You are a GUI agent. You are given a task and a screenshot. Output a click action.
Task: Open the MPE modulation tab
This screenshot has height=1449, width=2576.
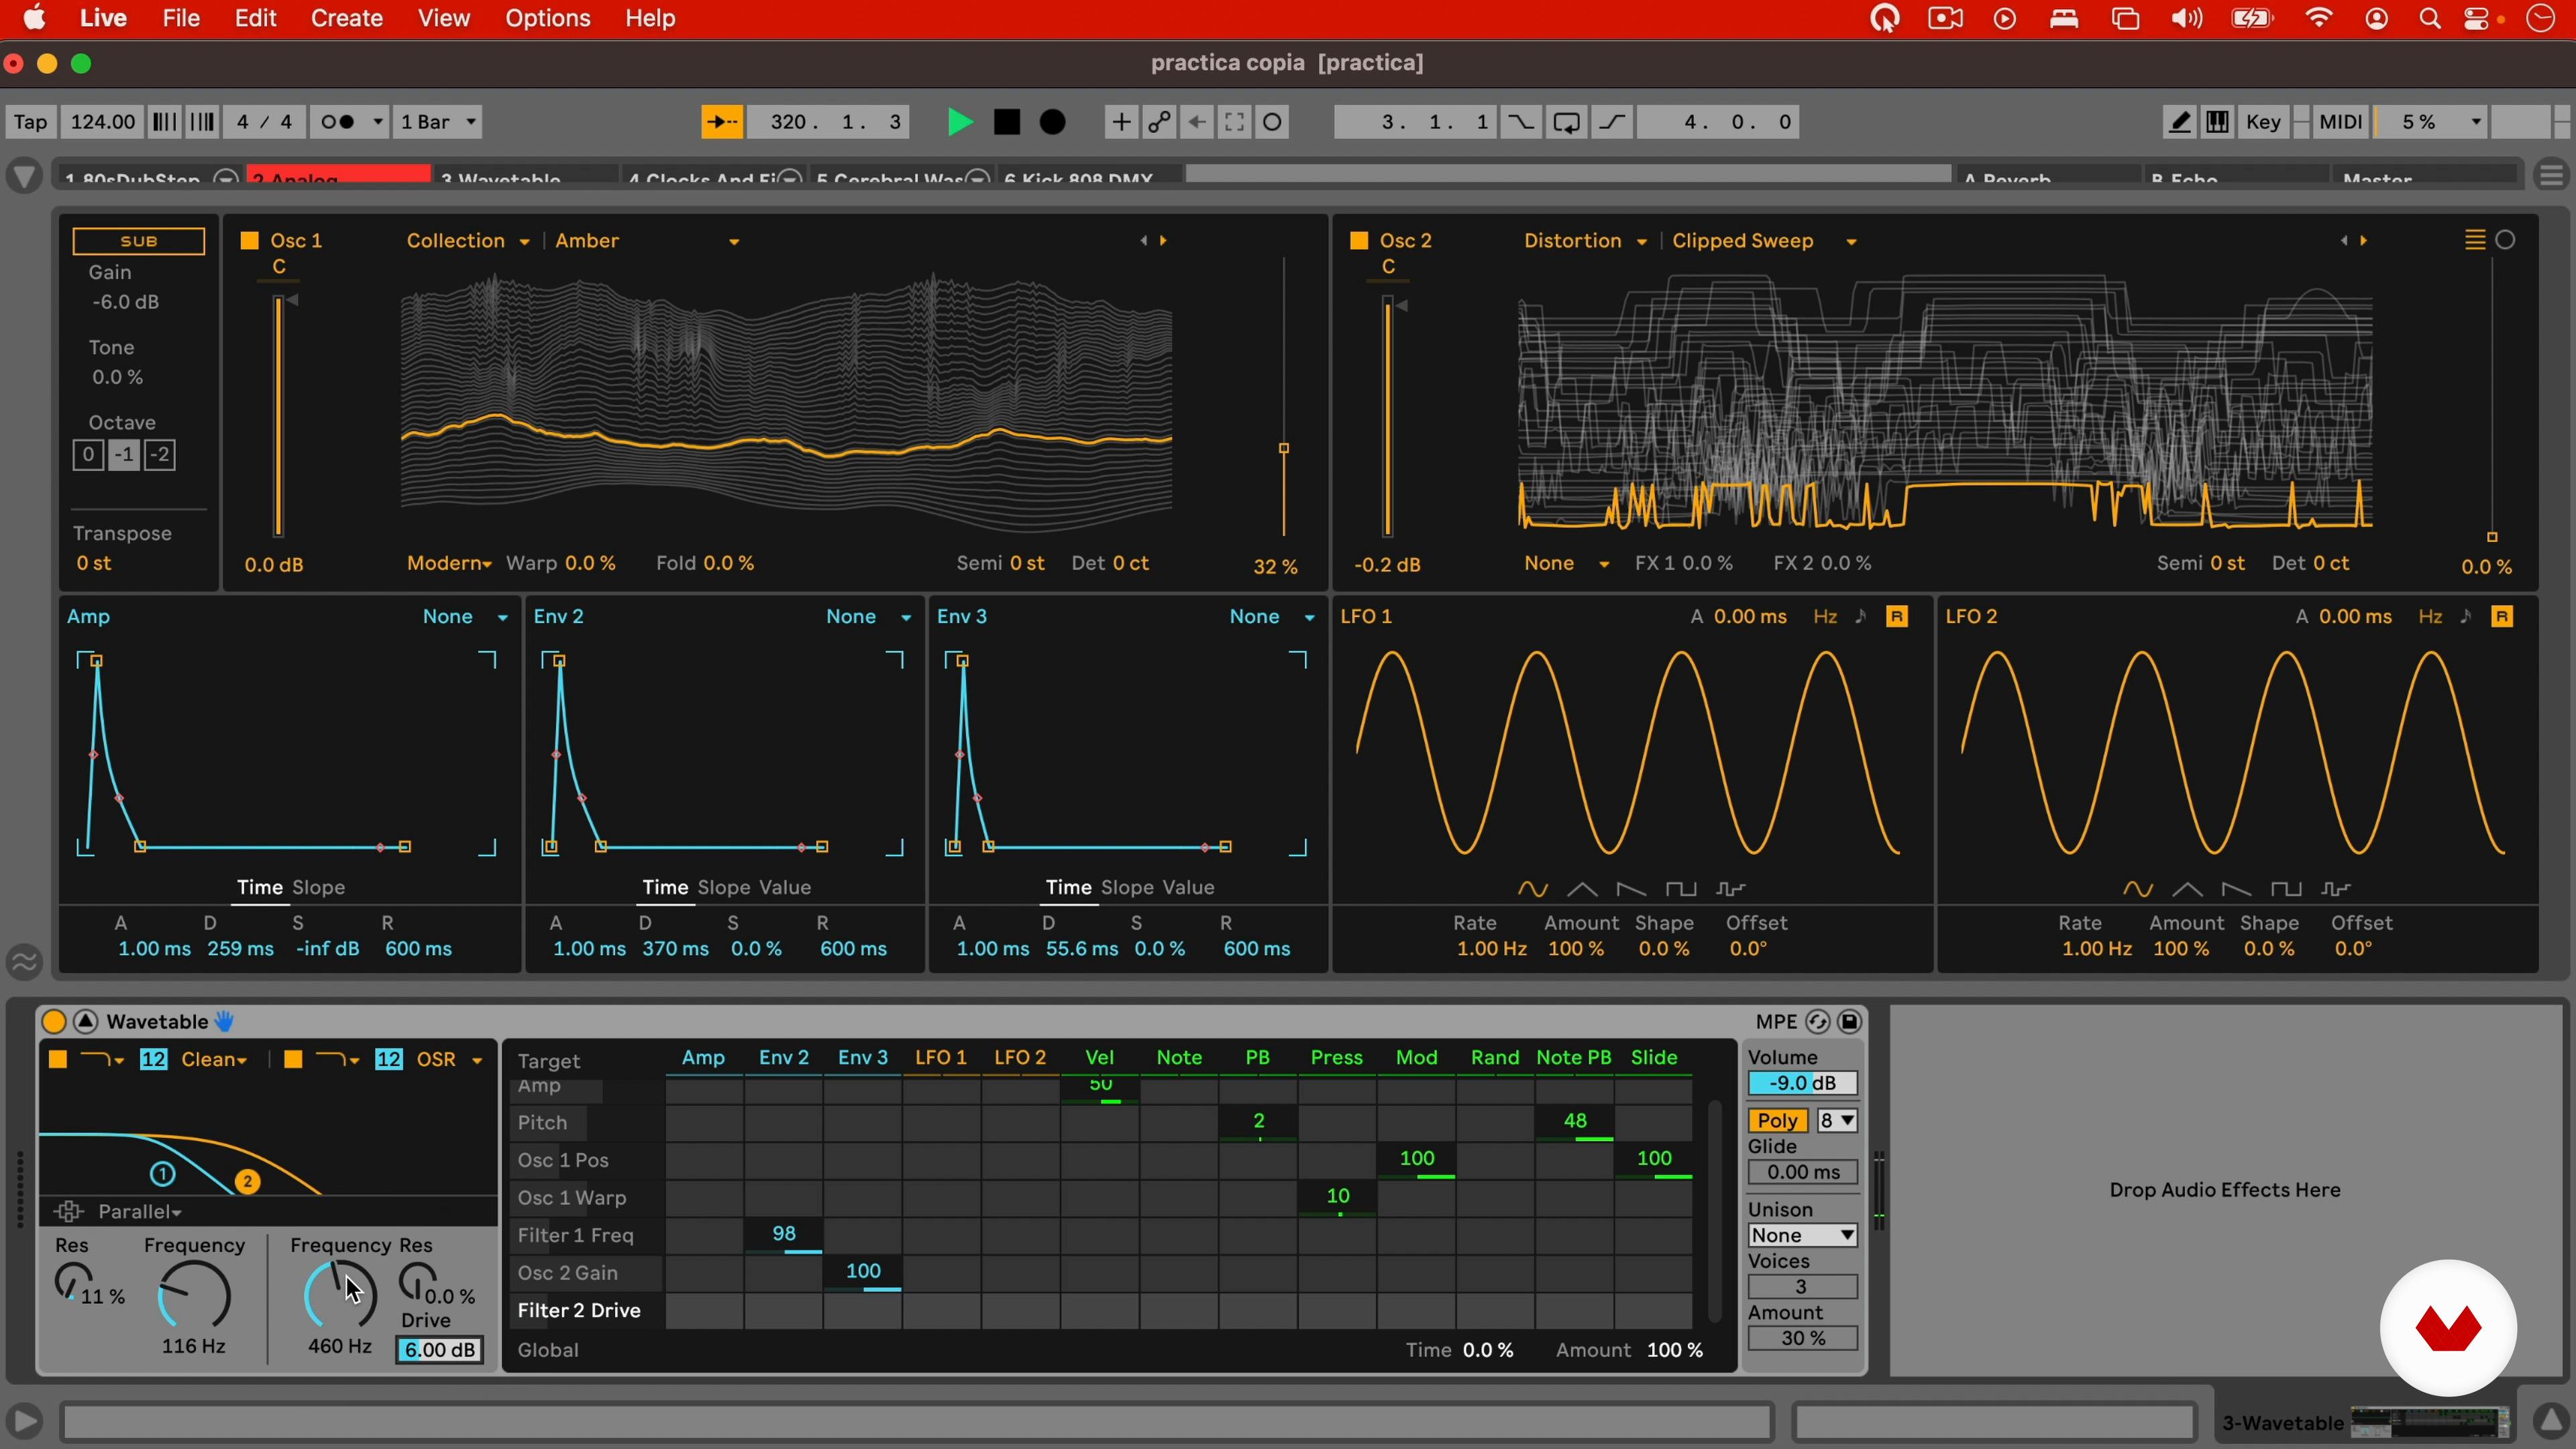1776,1021
